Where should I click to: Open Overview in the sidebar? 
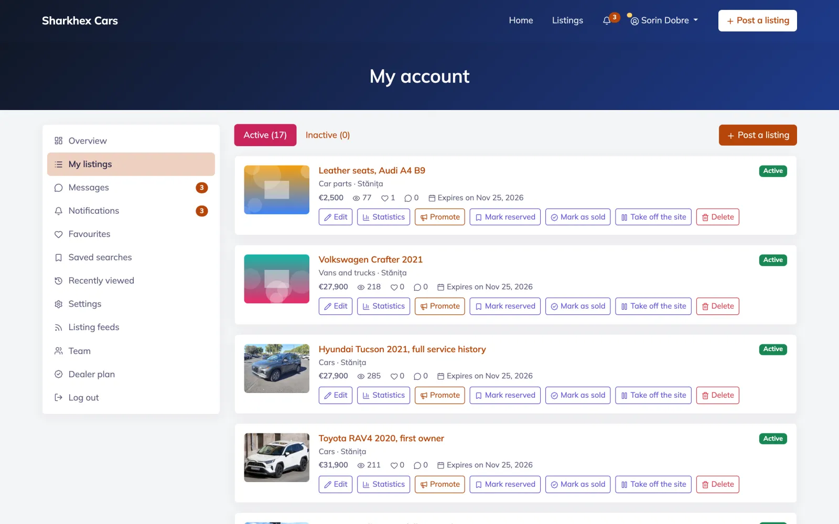coord(131,141)
